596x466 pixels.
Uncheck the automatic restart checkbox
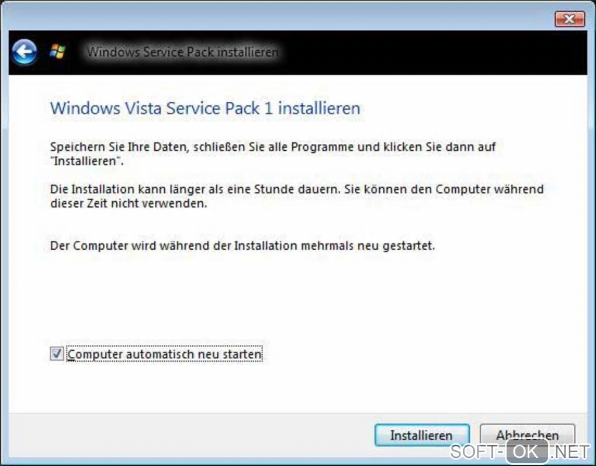(x=57, y=354)
